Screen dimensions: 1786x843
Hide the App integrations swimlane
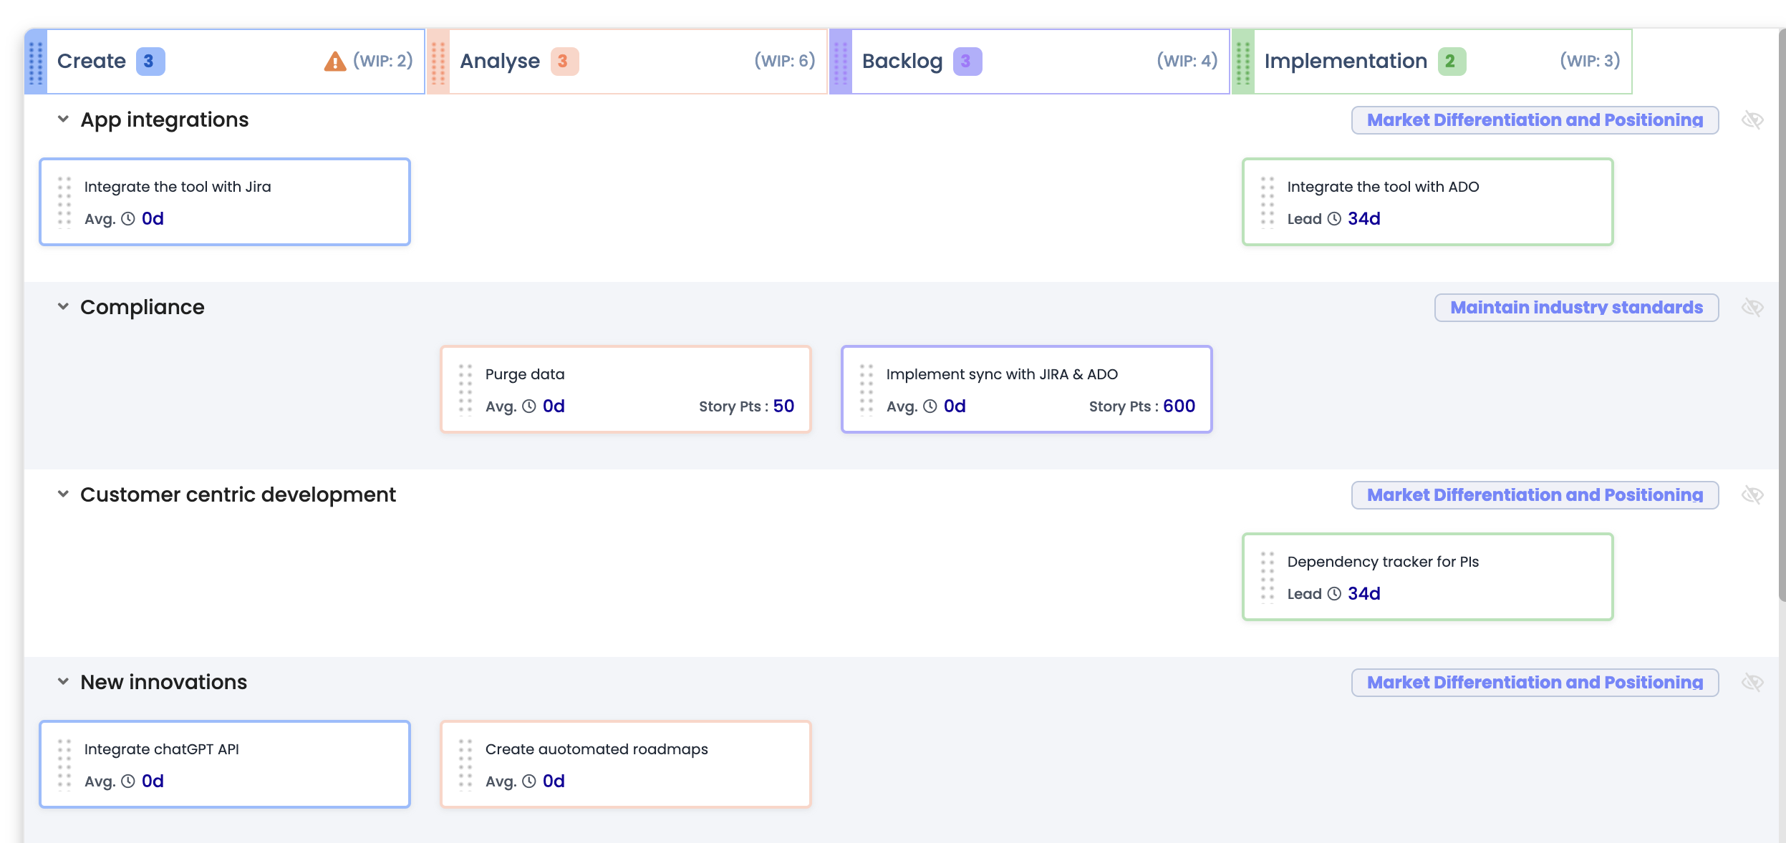pos(1752,120)
